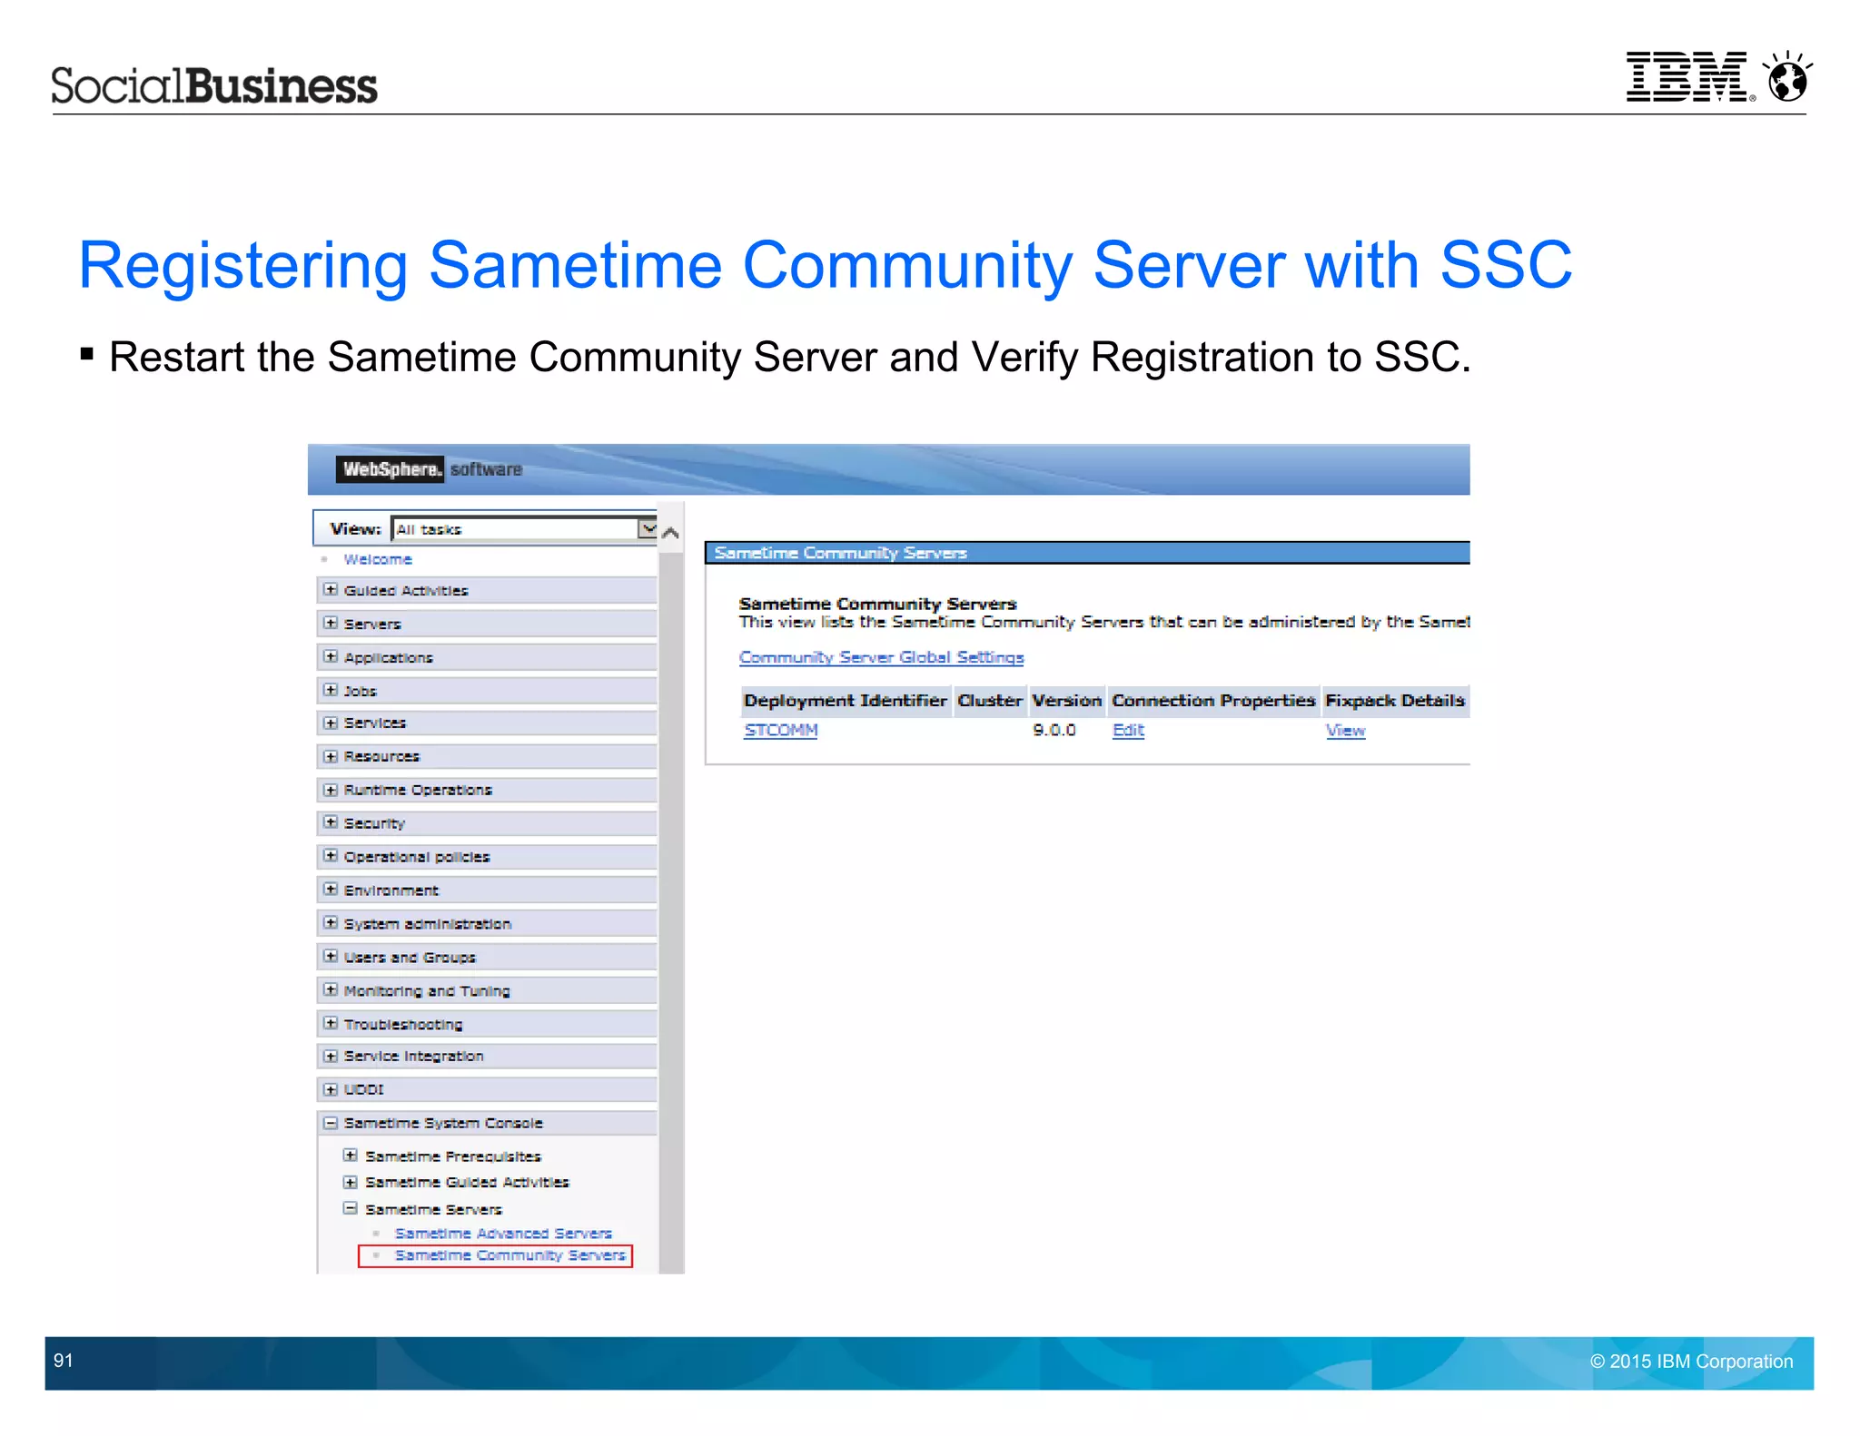Expand the Resources node

tap(331, 756)
